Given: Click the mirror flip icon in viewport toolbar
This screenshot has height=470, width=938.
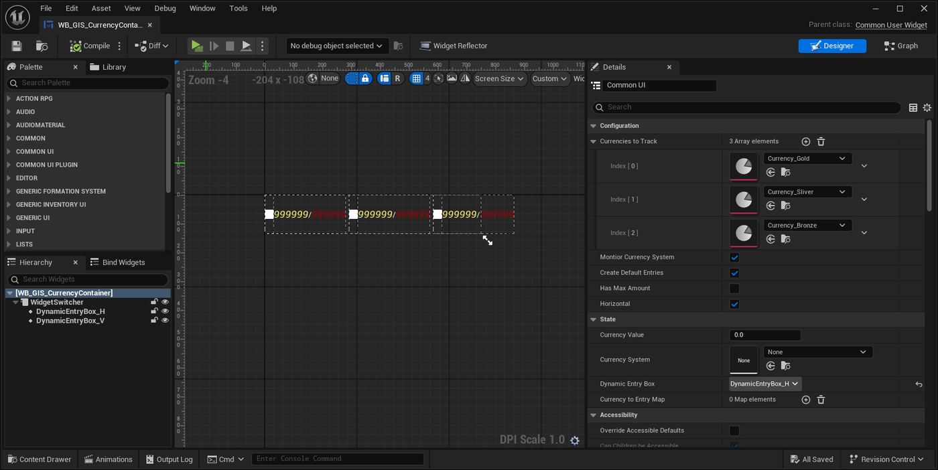Looking at the screenshot, I should point(464,78).
